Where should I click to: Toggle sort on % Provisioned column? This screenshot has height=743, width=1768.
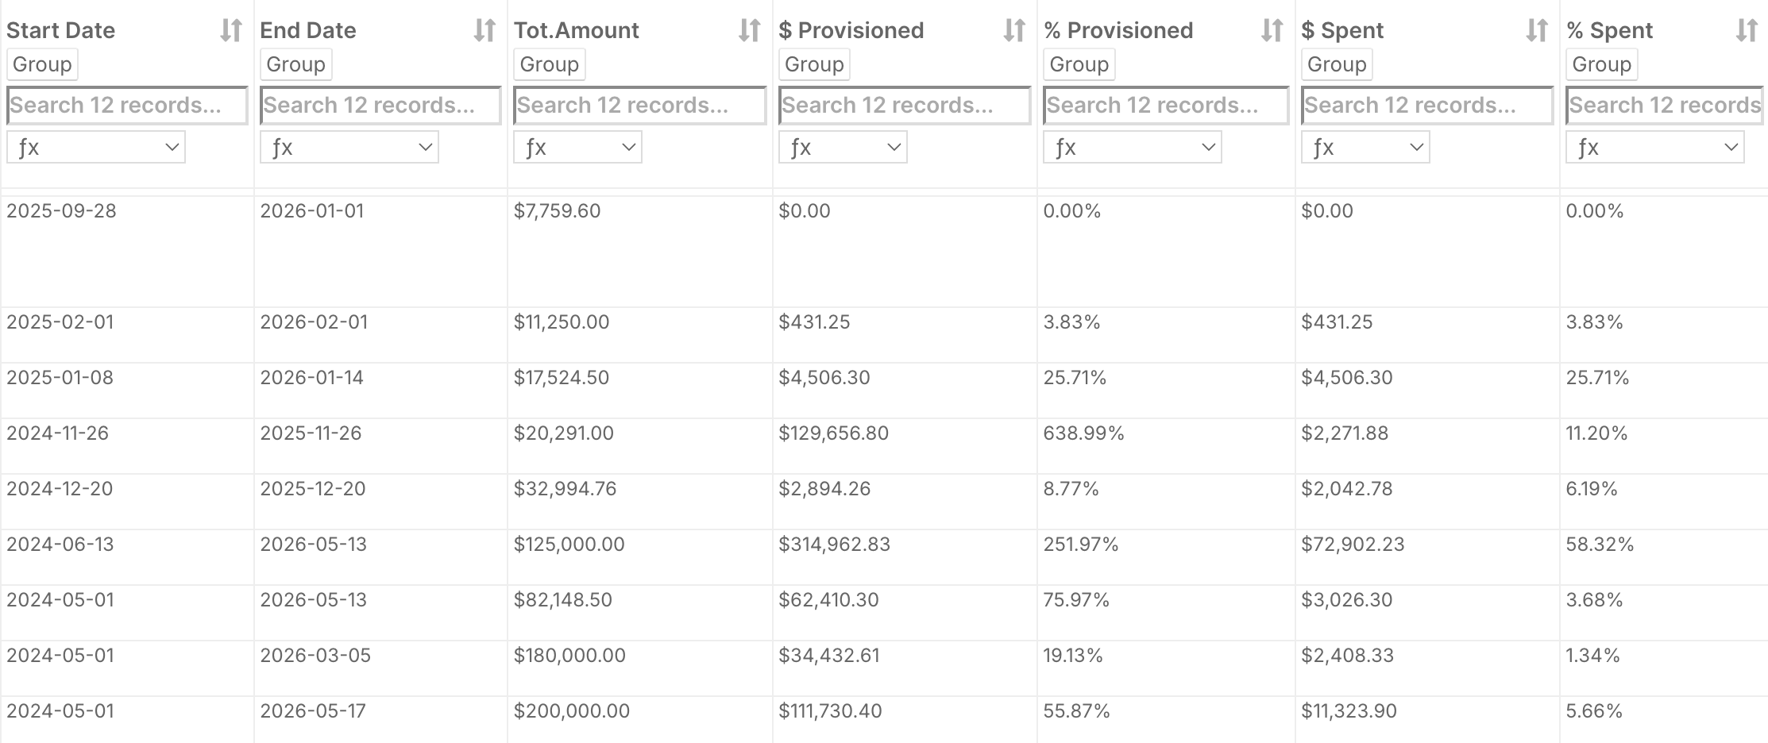click(x=1272, y=31)
